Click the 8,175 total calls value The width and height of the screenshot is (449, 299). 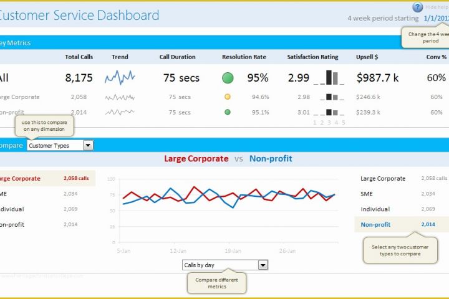pos(79,78)
